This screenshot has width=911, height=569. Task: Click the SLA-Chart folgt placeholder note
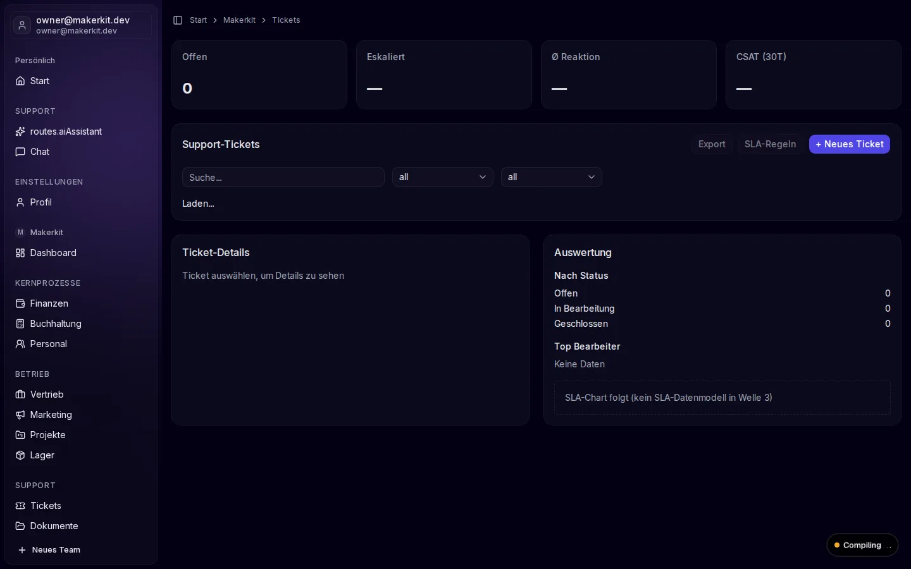[x=722, y=398]
